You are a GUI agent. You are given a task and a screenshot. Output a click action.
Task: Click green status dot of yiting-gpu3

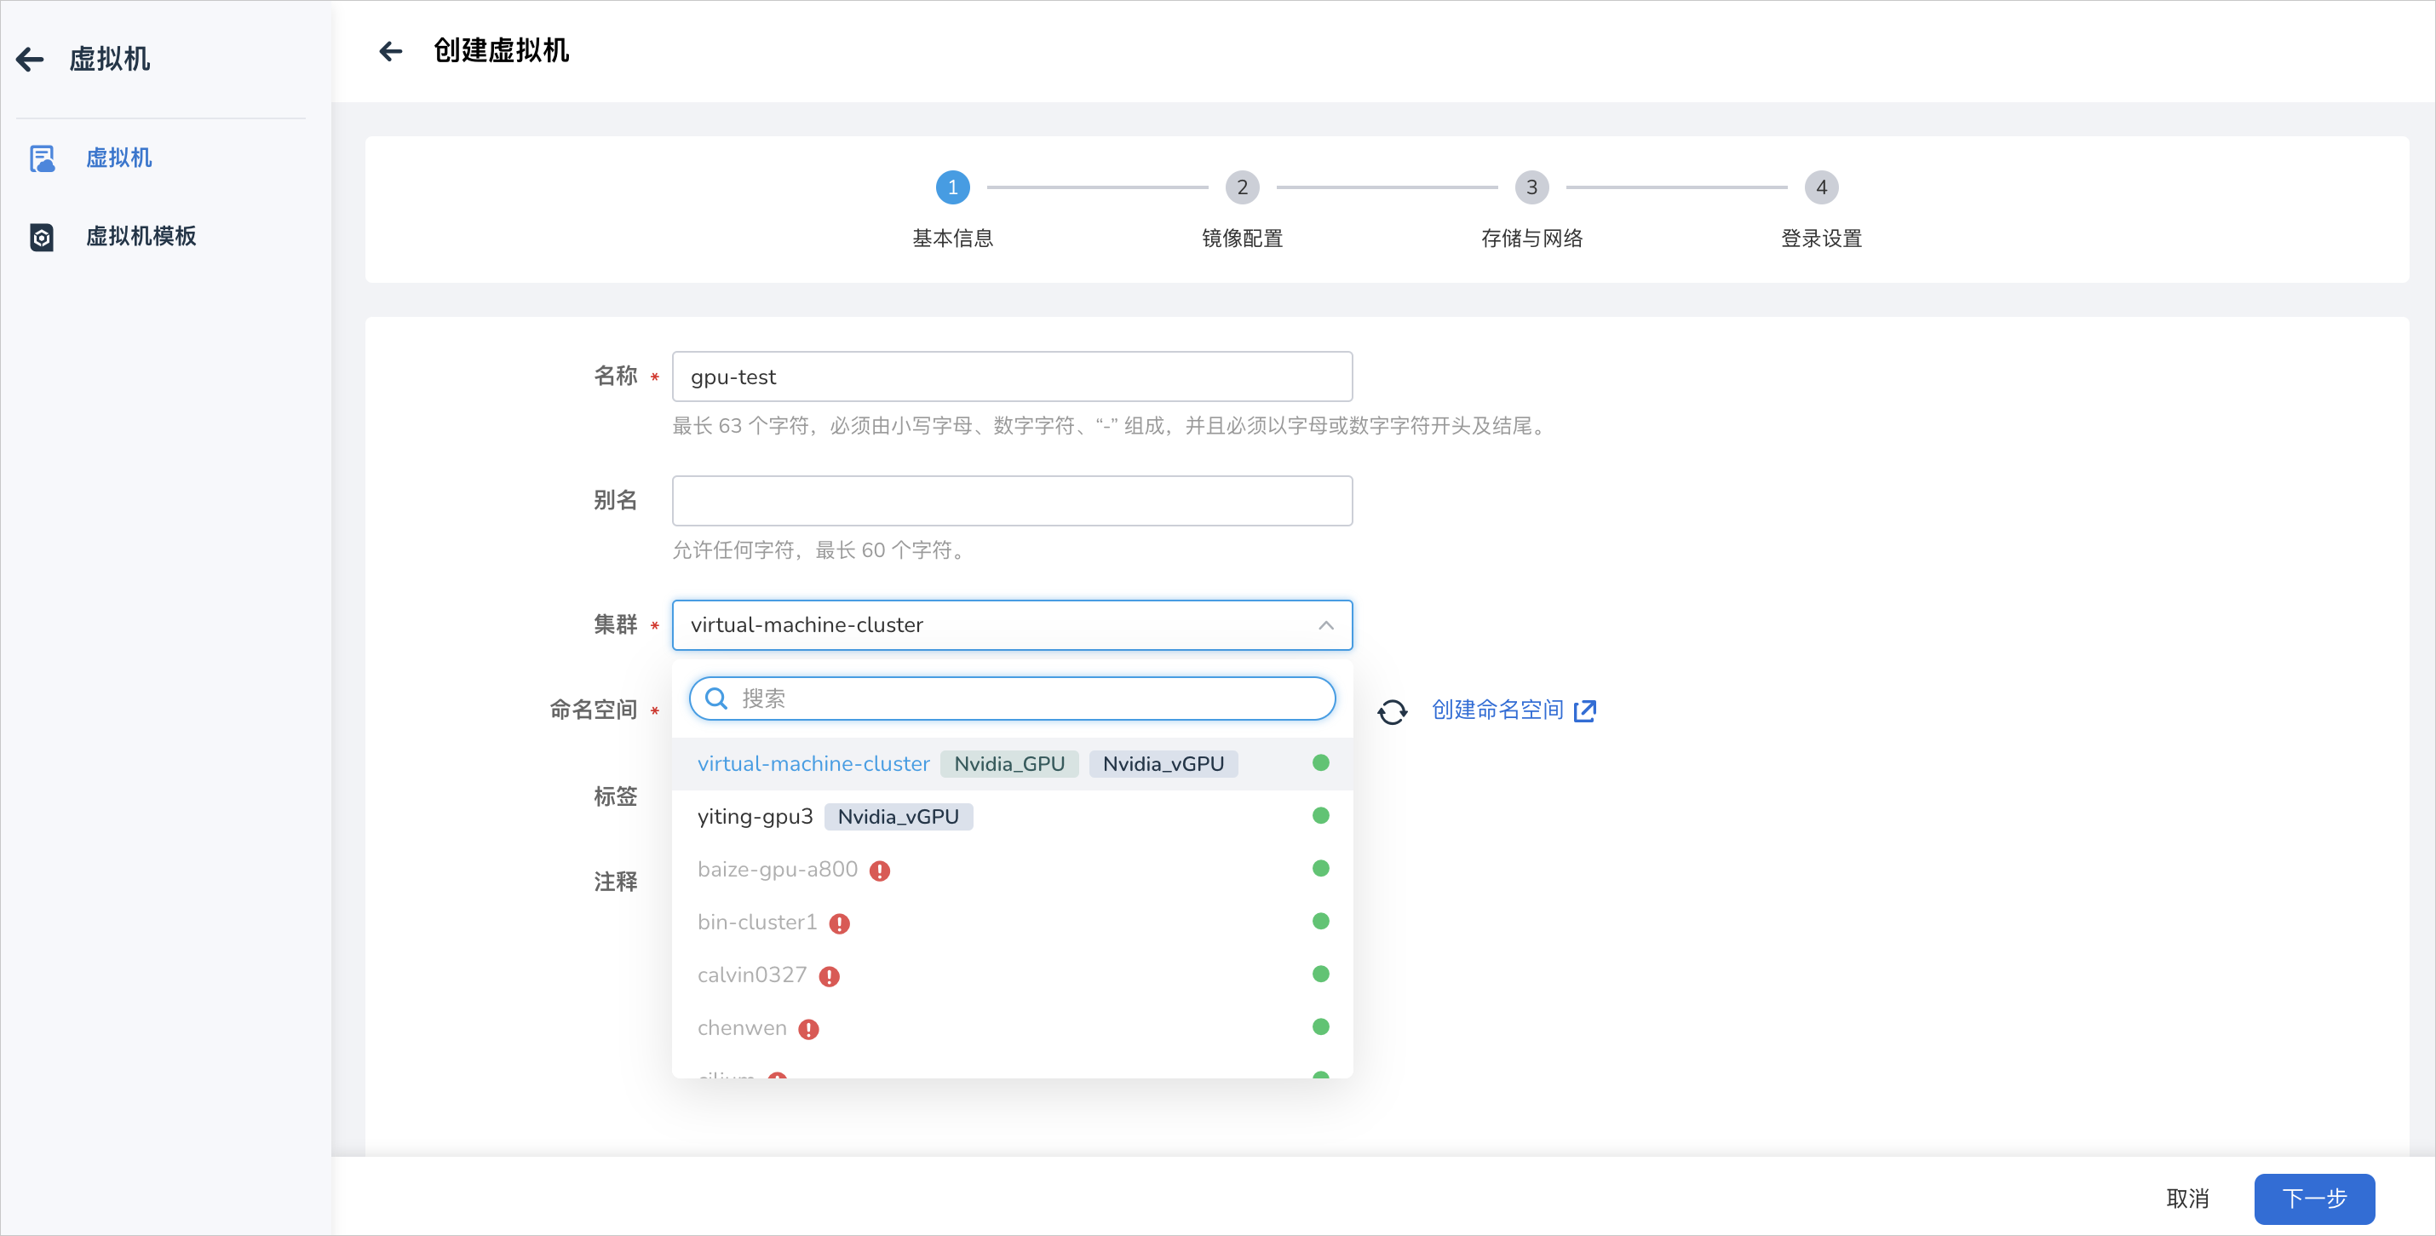[1321, 816]
